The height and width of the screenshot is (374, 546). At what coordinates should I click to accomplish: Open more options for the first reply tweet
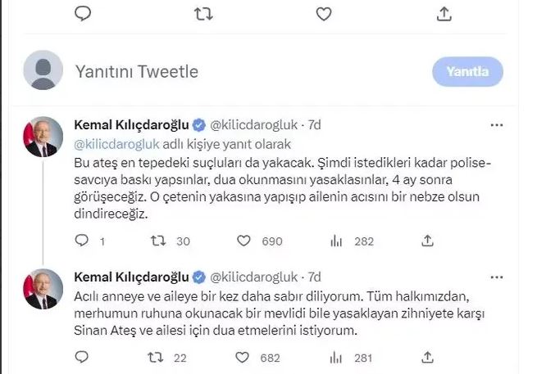tap(496, 125)
